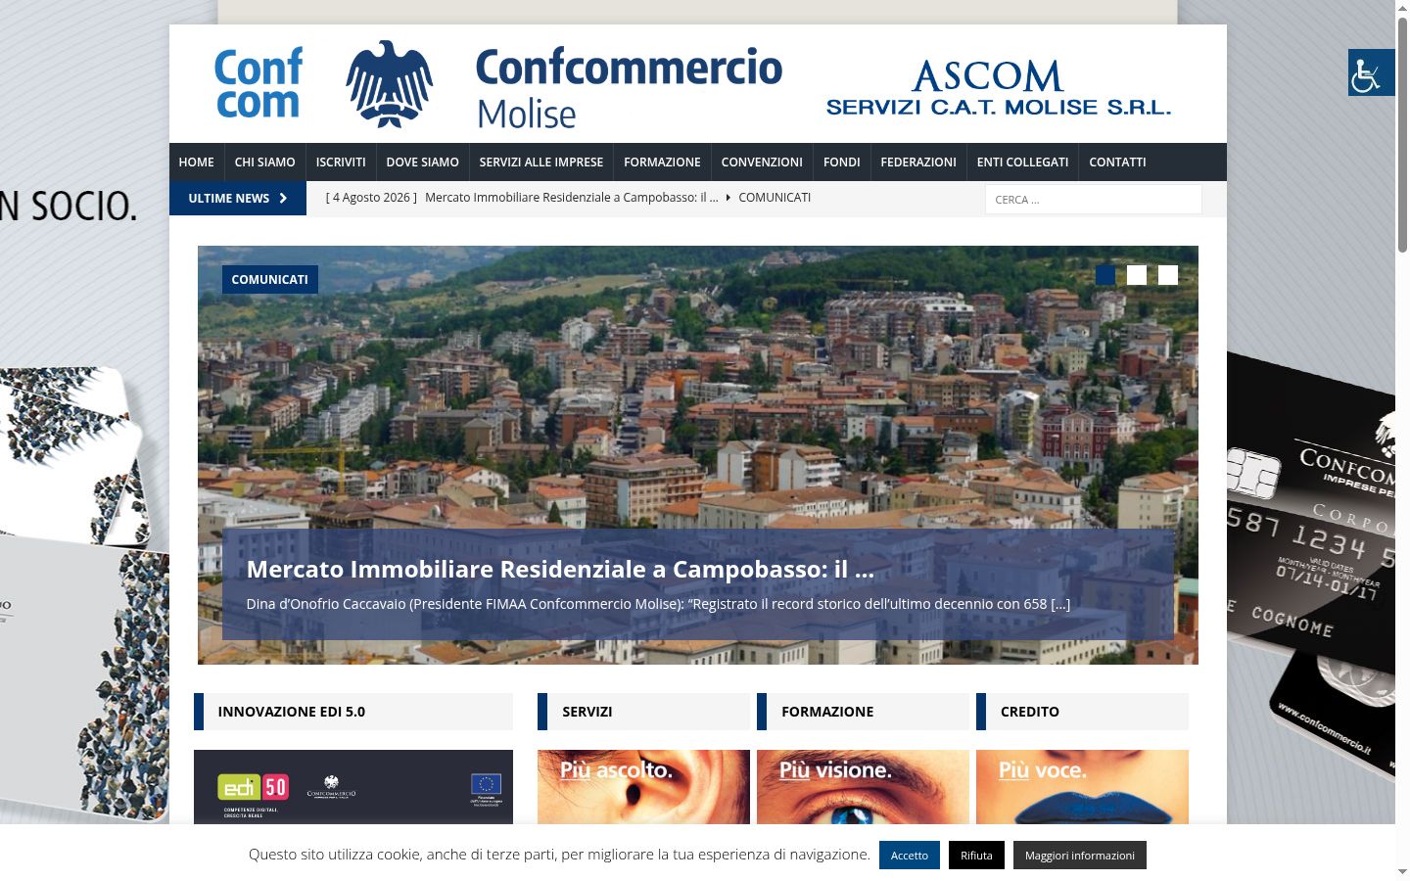Select the third slider indicator square
The width and height of the screenshot is (1410, 881).
1168,275
